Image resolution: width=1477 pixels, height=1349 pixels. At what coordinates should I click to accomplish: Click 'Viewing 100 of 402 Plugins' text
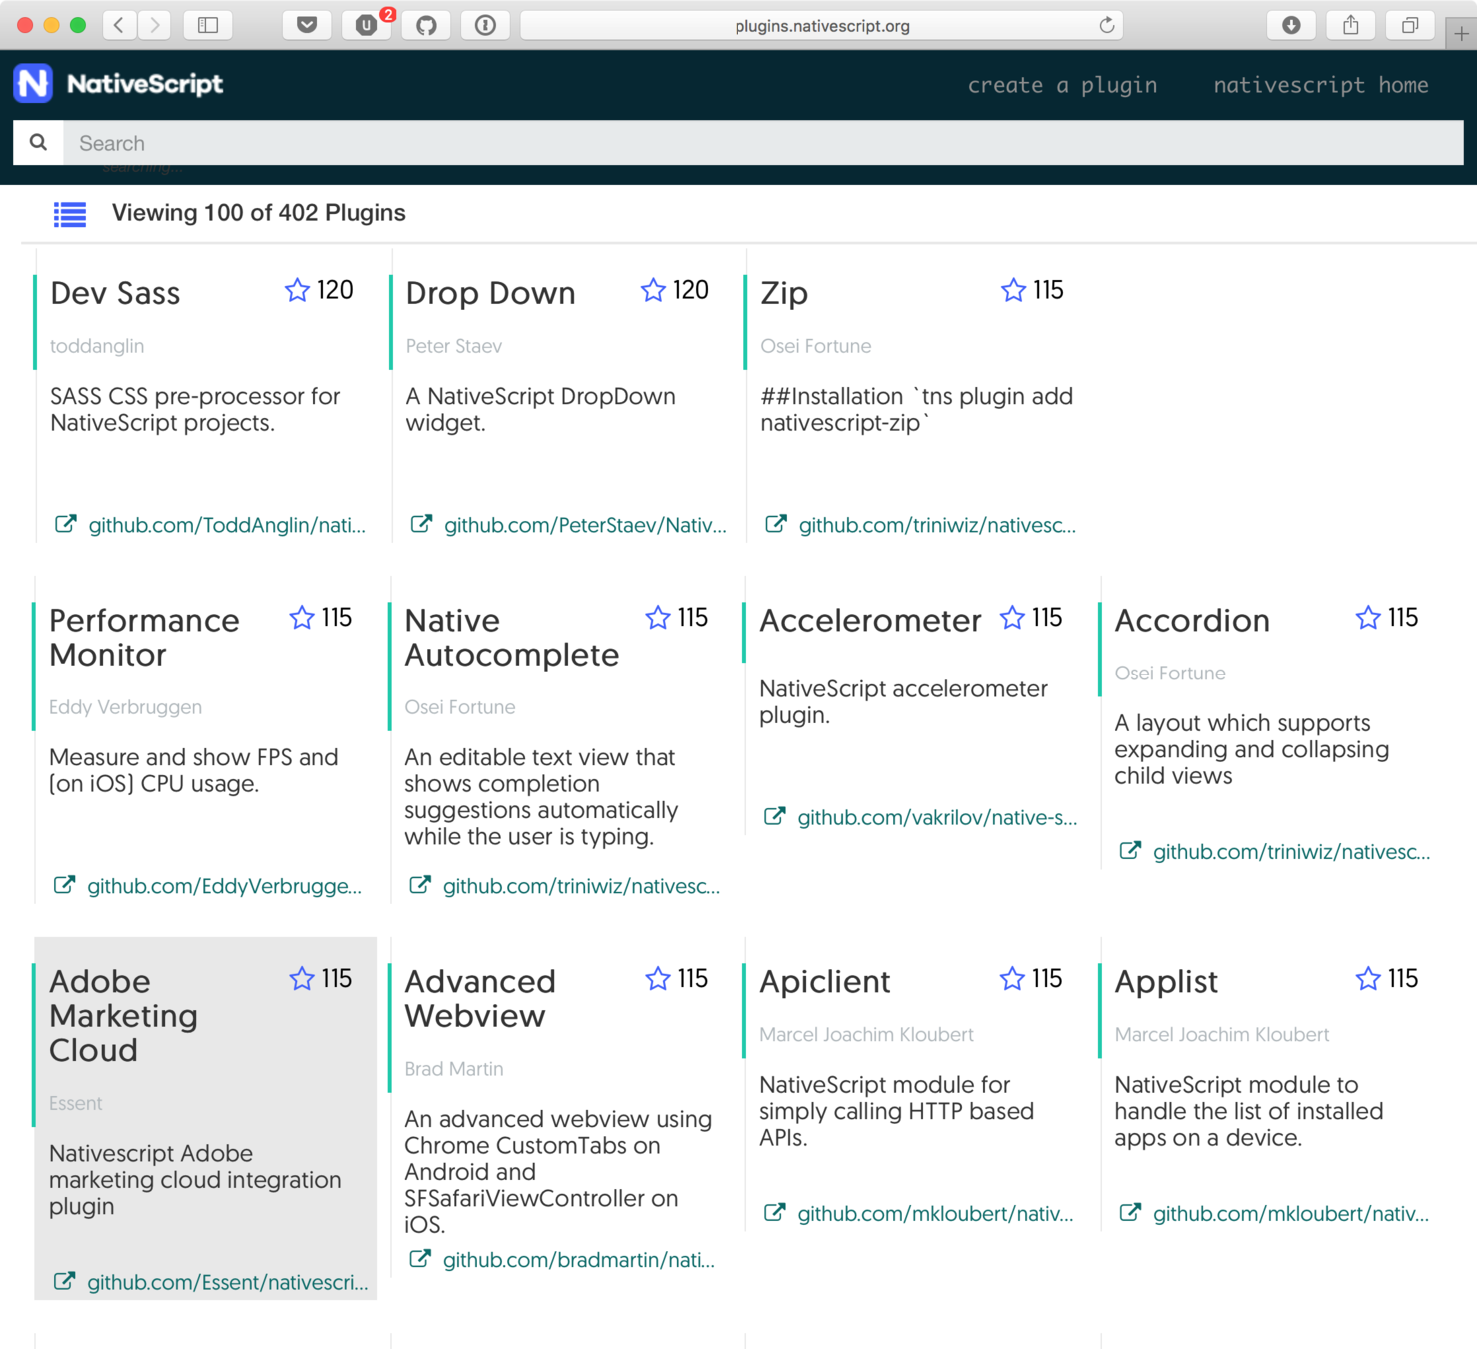pyautogui.click(x=258, y=213)
